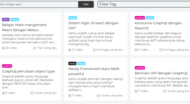Click graphql tag on Bermain API card
Screen dimensions: 190x104
pos(140,68)
